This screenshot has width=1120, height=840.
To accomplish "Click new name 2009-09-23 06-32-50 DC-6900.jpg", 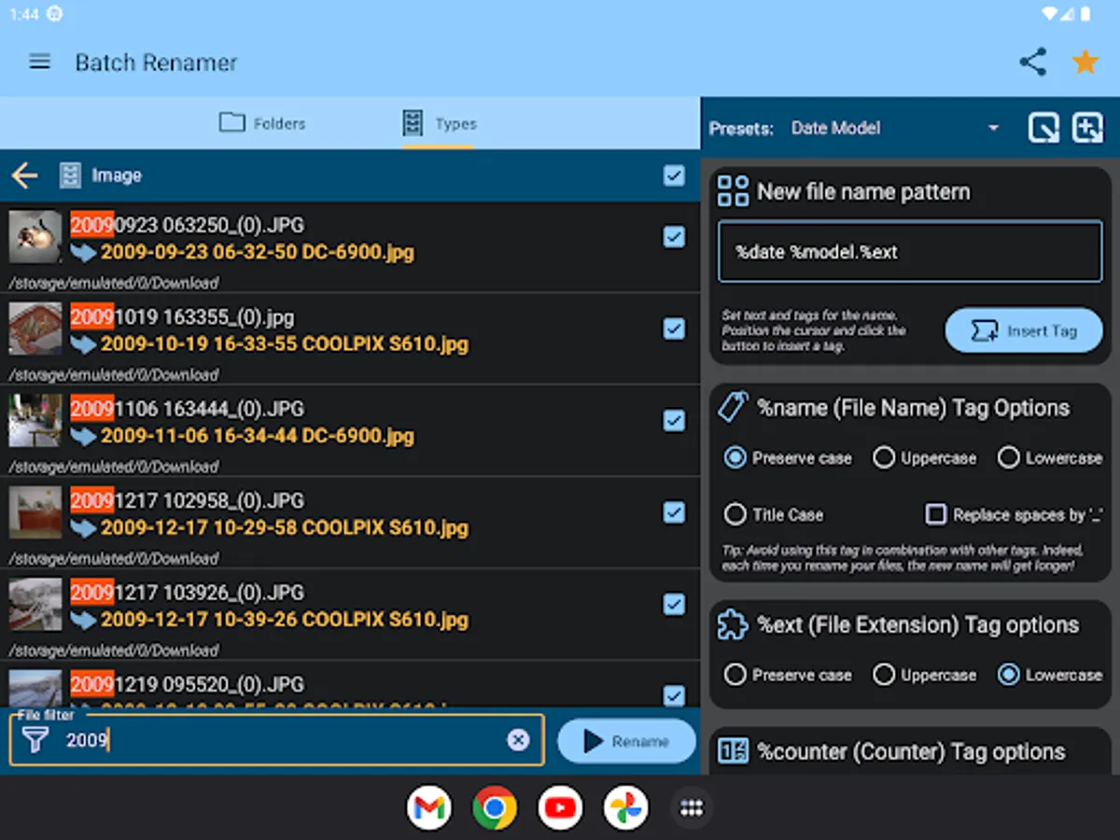I will click(x=258, y=252).
